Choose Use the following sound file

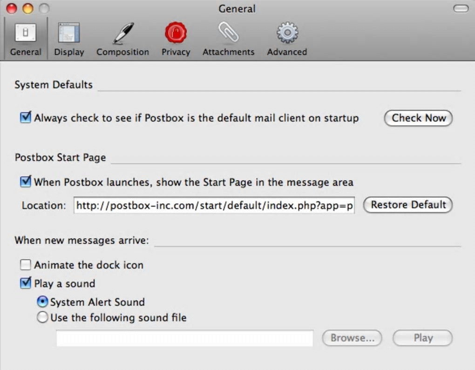42,317
